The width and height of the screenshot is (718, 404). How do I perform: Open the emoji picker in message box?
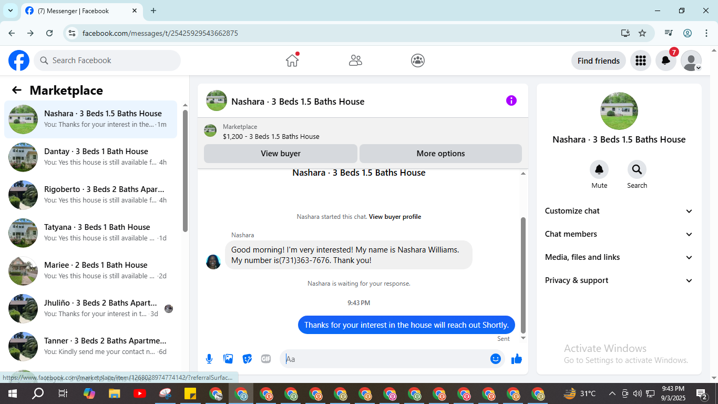tap(495, 359)
